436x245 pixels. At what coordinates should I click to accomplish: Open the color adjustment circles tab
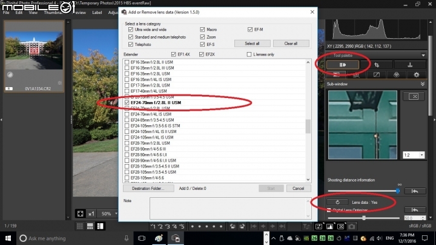[396, 75]
